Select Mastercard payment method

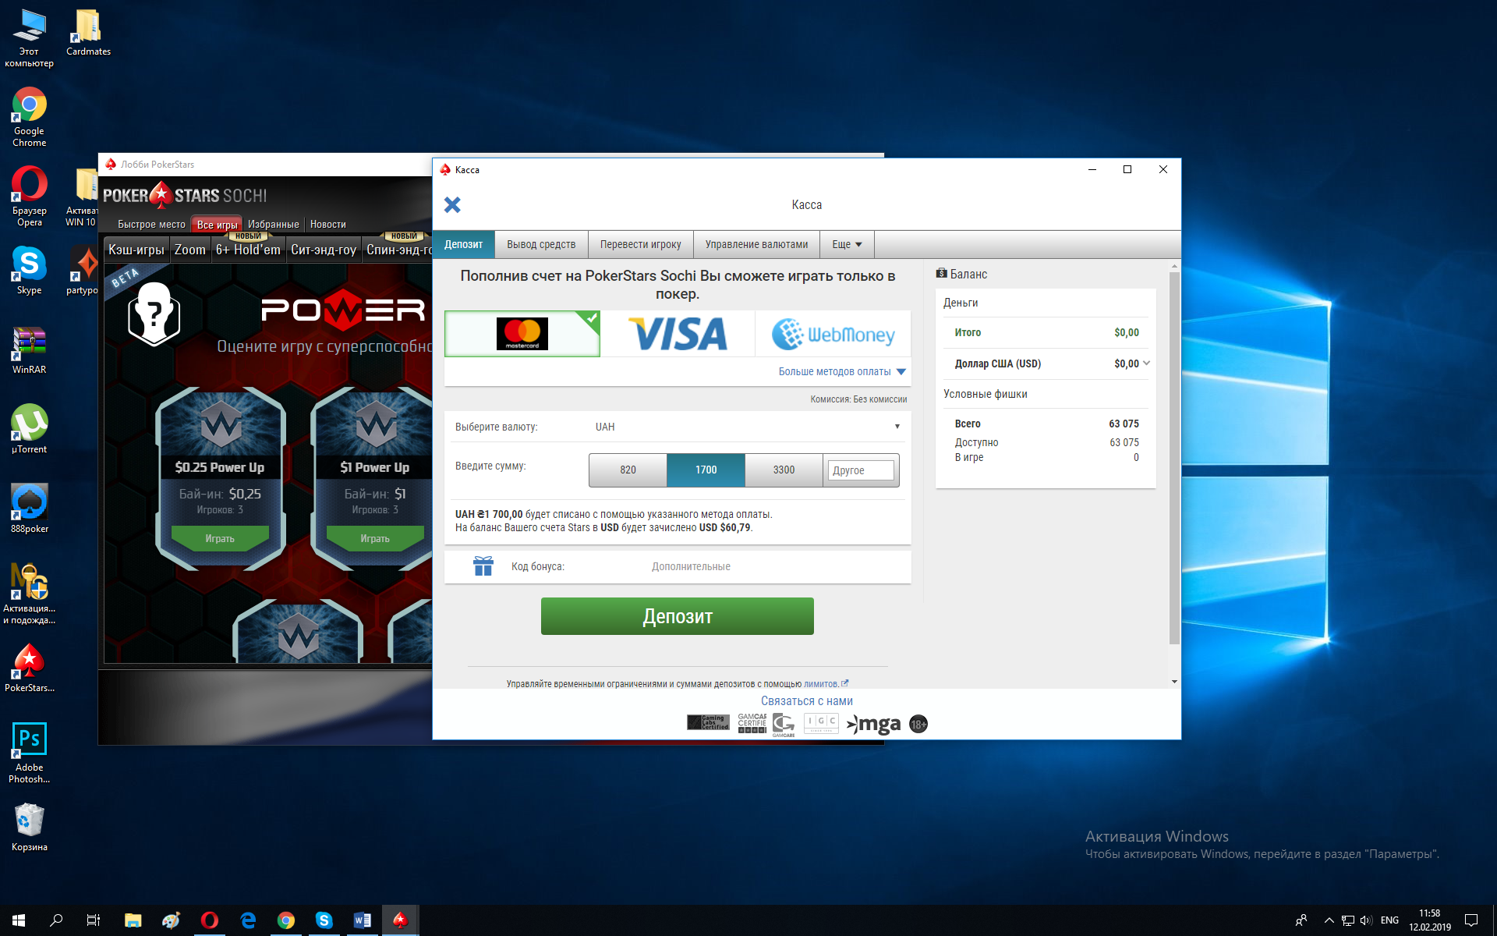point(522,334)
